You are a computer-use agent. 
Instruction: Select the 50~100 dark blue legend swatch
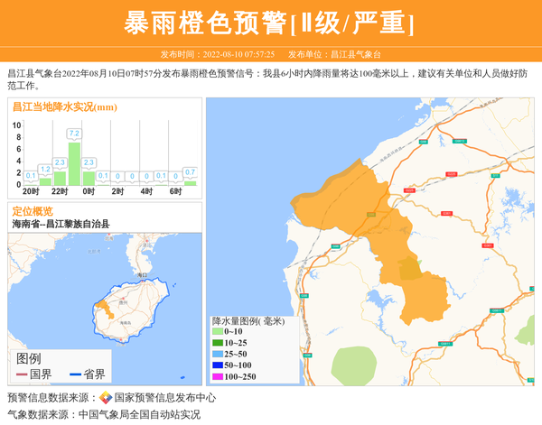click(218, 365)
